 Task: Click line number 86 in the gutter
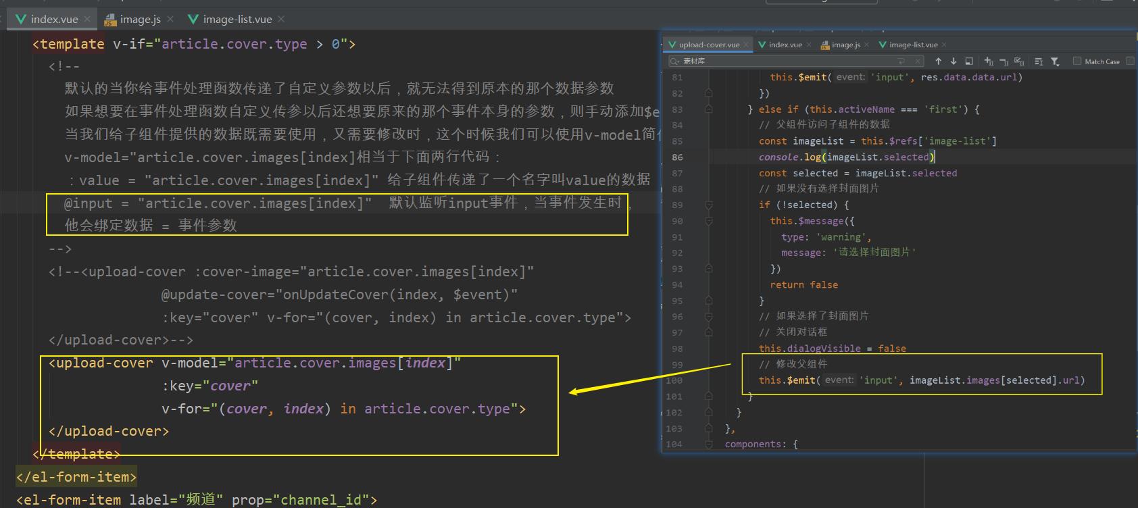click(x=677, y=157)
